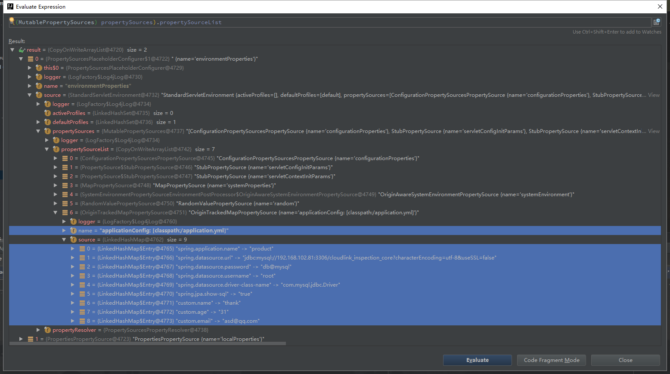The height and width of the screenshot is (374, 670).
Task: Click the field icon next to defaultProfiles
Action: (47, 122)
